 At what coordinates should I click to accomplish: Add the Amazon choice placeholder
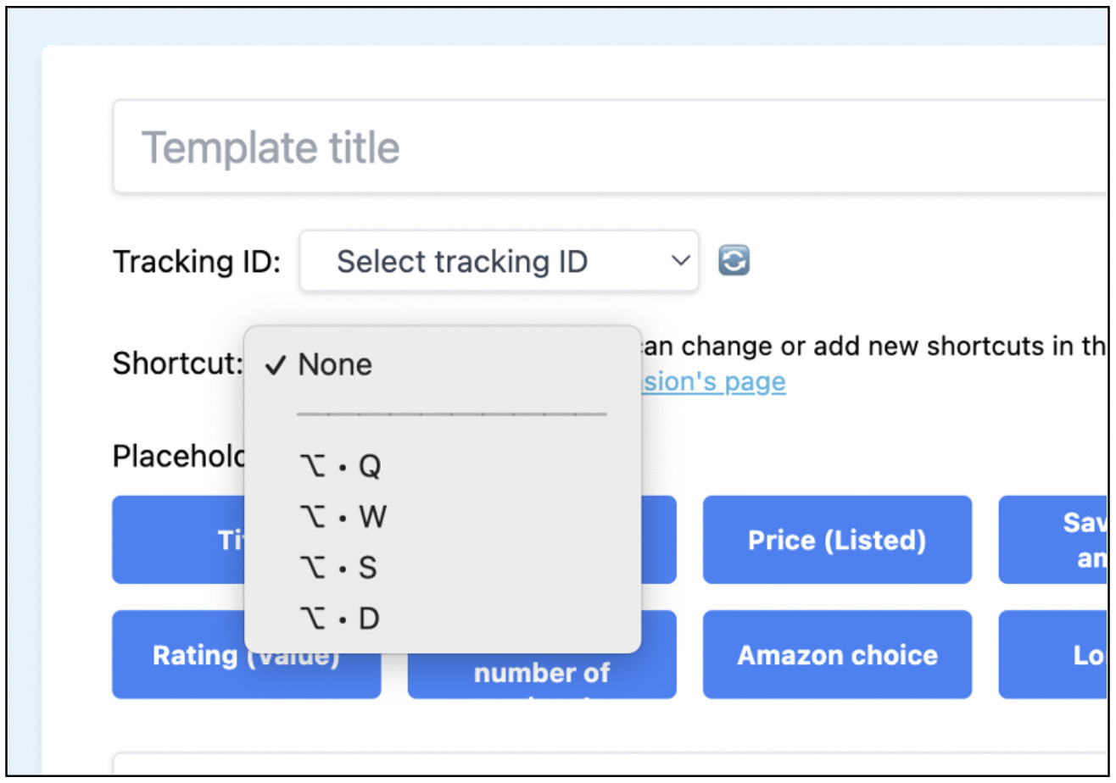coord(836,655)
